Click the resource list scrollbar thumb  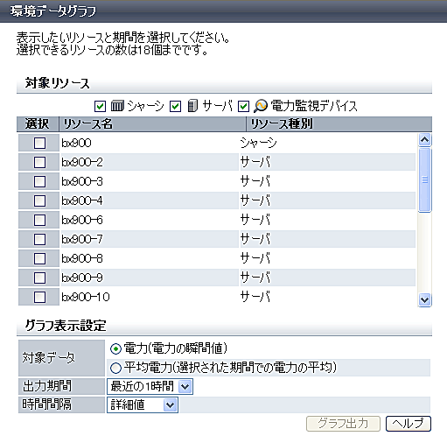pos(424,180)
